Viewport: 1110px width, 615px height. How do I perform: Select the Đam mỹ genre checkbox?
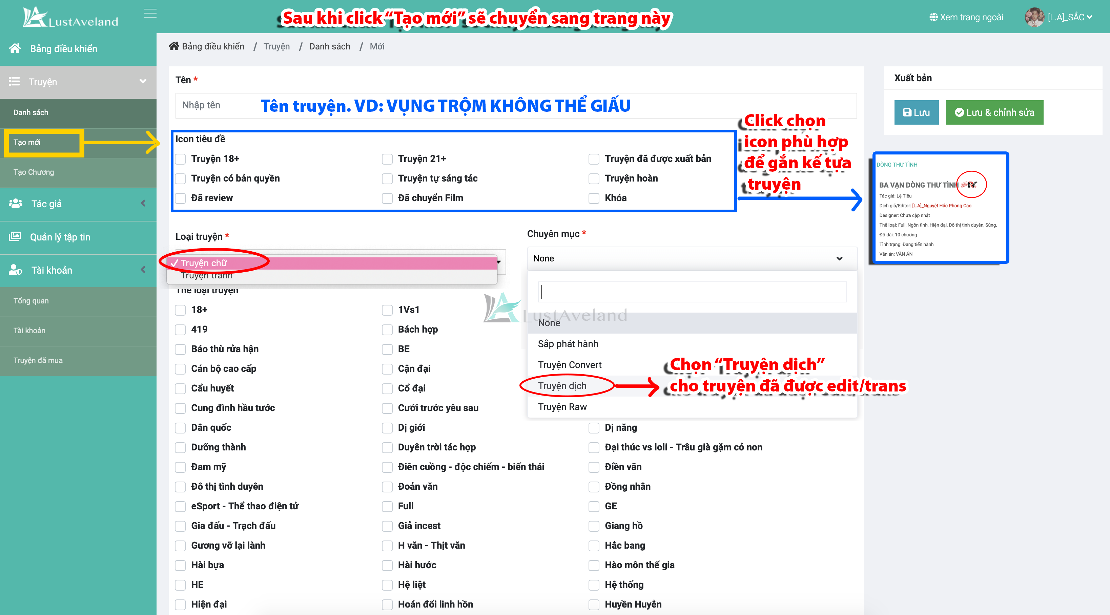coord(180,467)
